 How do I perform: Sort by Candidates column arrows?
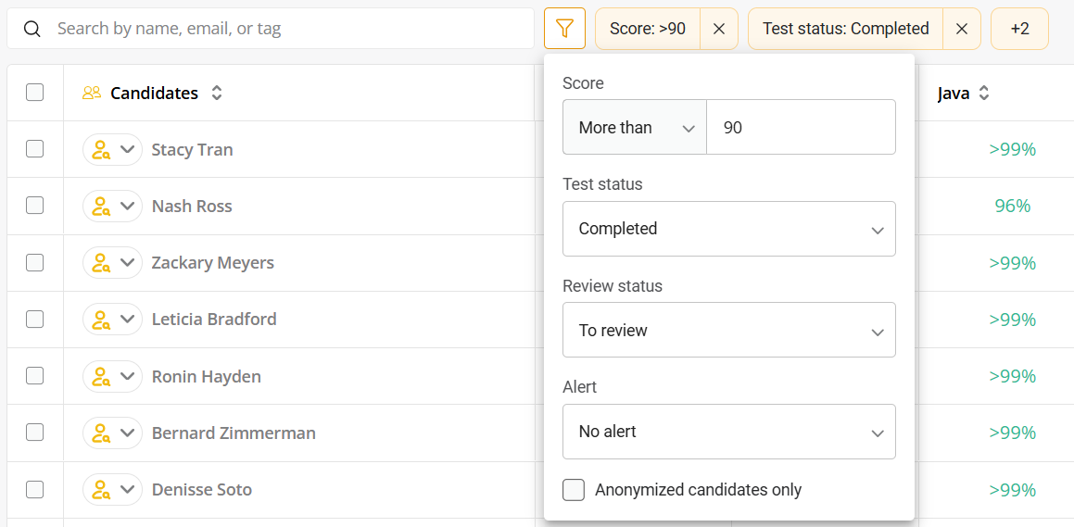coord(217,93)
